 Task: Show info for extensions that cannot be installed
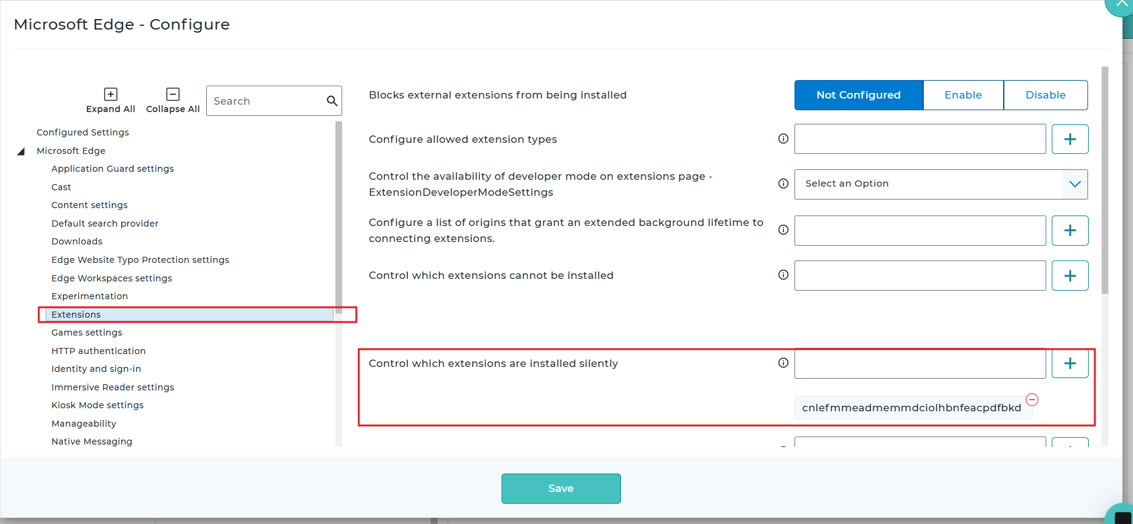click(x=783, y=275)
